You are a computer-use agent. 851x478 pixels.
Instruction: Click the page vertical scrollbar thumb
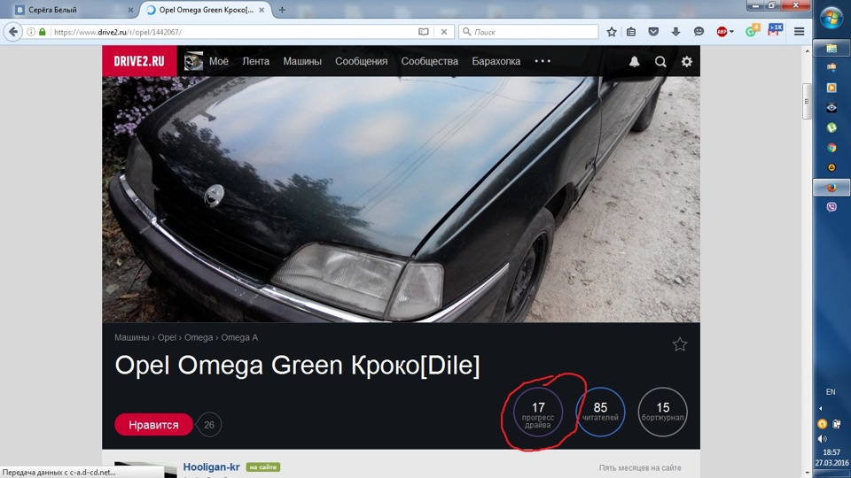(x=807, y=101)
